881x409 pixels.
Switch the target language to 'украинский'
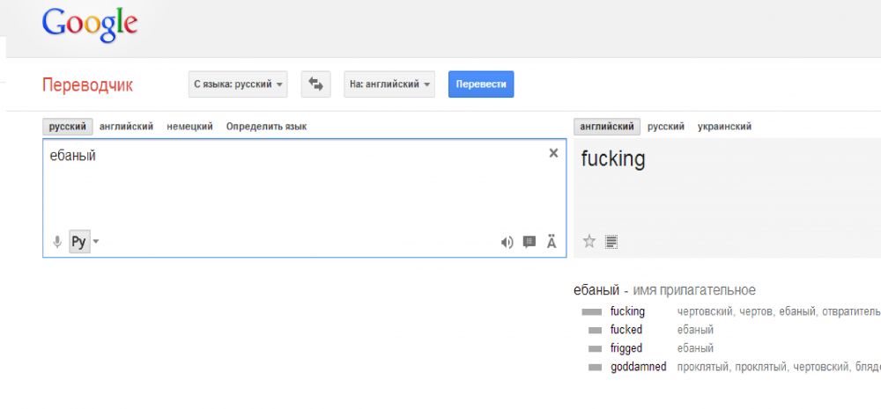(x=724, y=127)
